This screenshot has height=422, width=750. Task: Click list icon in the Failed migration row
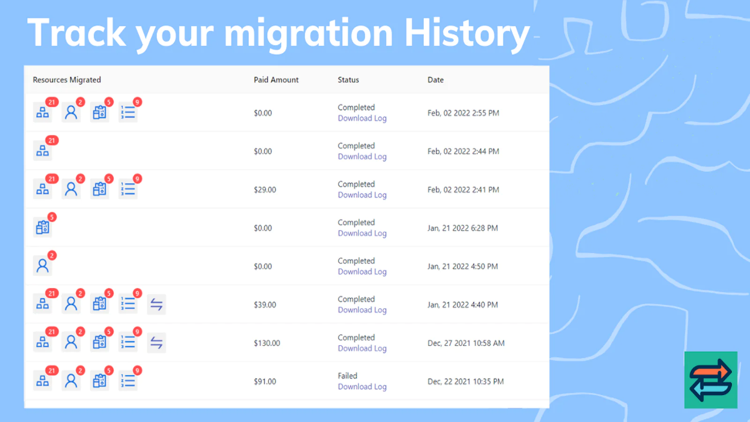[128, 381]
